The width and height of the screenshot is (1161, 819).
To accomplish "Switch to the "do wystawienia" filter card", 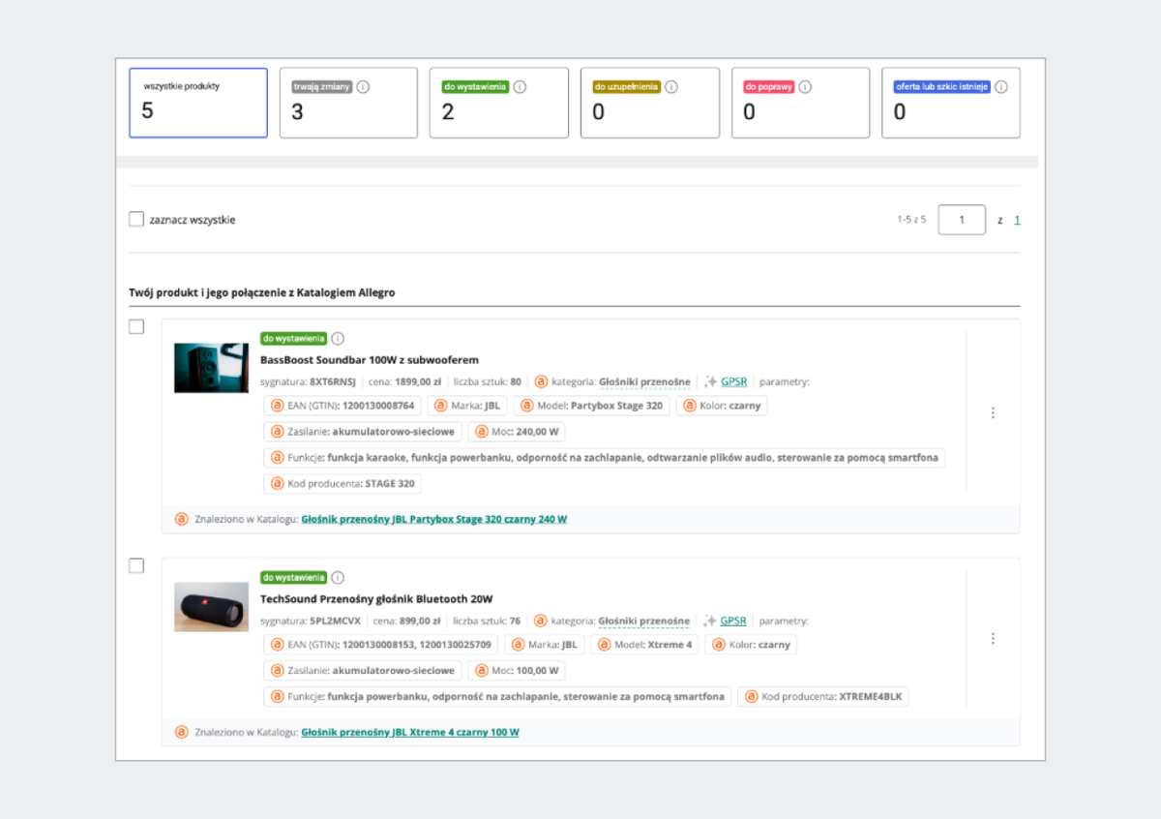I will (499, 103).
